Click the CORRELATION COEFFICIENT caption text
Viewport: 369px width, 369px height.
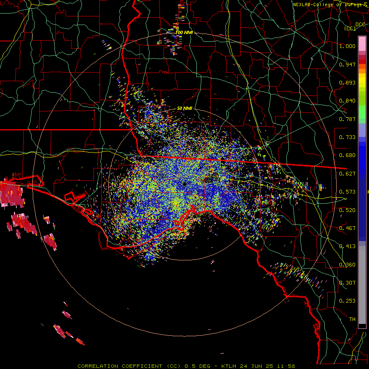129,366
